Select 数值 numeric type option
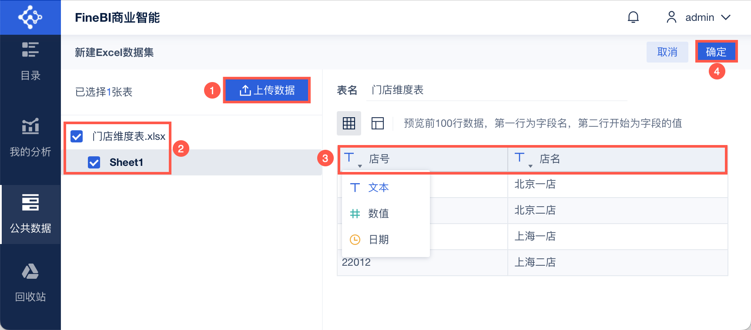Image resolution: width=751 pixels, height=330 pixels. click(x=378, y=214)
